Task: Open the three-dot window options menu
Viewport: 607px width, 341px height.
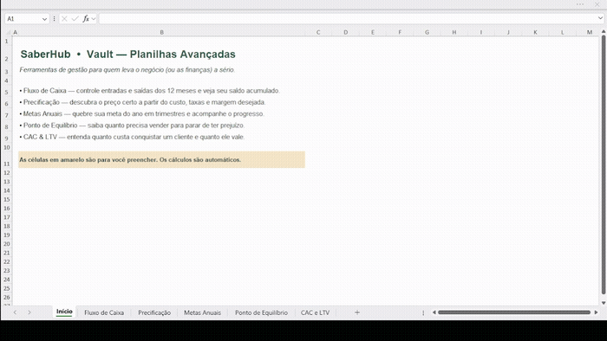Action: tap(580, 4)
